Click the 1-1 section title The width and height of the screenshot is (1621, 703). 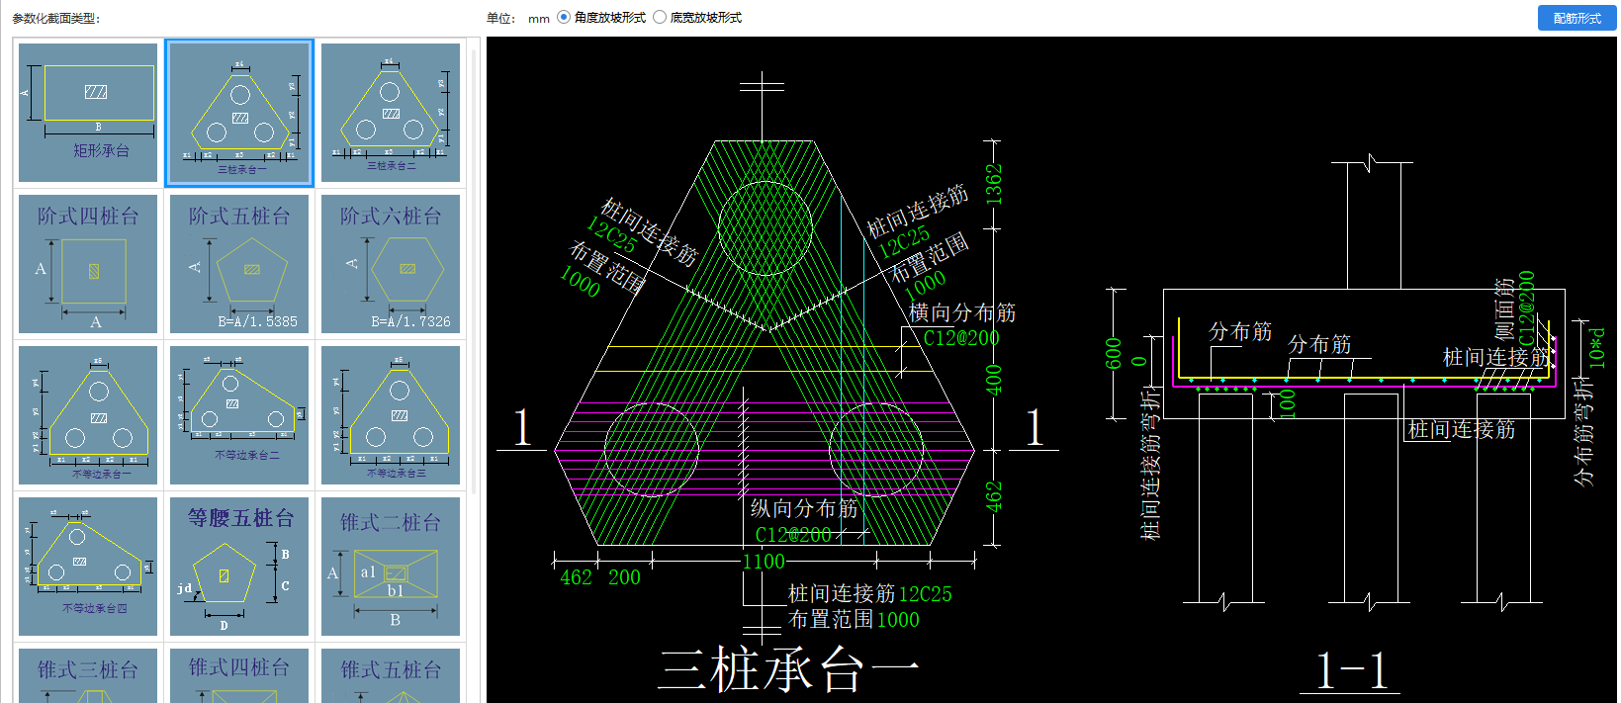click(x=1352, y=671)
